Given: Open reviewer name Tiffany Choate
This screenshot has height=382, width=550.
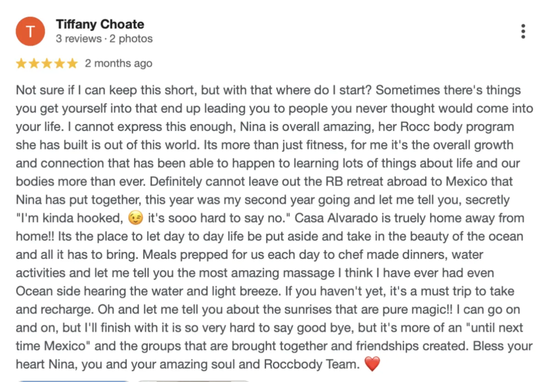Looking at the screenshot, I should tap(100, 24).
